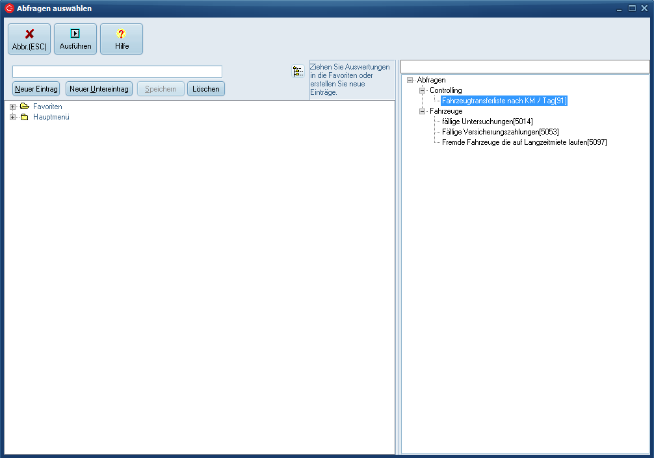Click the Abbr.(ESC) cancel button
654x458 pixels.
coord(29,39)
